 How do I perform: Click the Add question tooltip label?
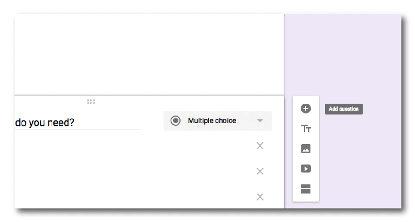[343, 109]
